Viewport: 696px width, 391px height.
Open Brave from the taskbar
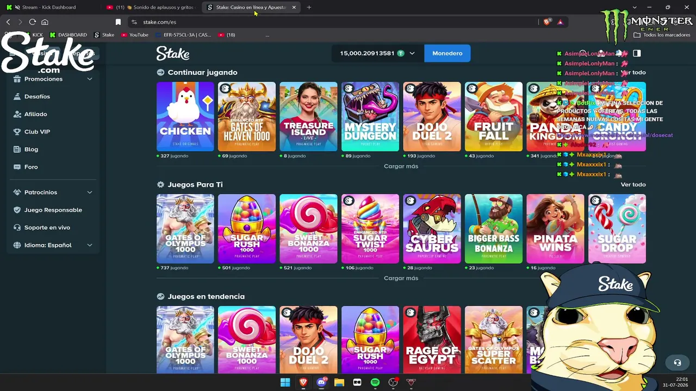tap(303, 382)
